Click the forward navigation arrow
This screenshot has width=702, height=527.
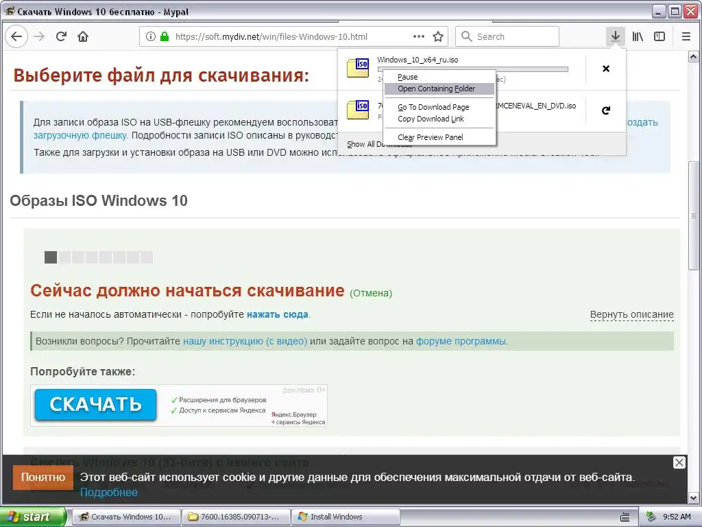pos(39,36)
